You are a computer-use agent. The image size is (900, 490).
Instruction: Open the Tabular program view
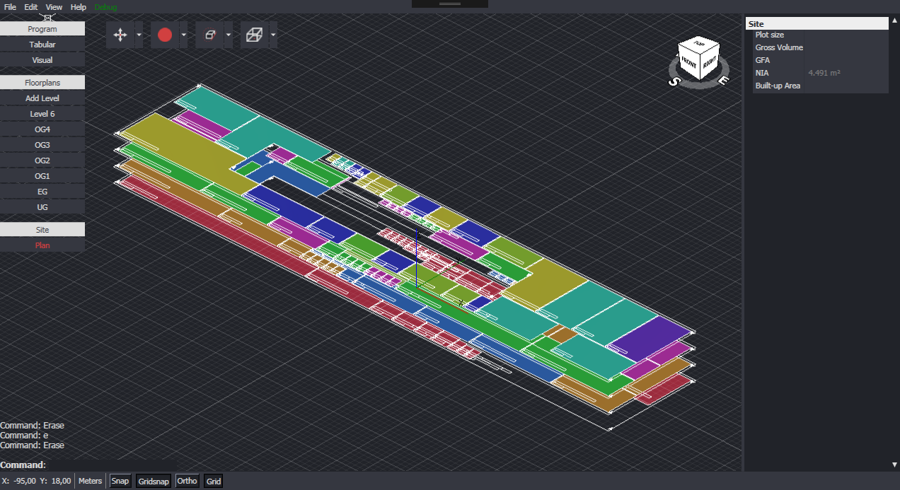42,45
